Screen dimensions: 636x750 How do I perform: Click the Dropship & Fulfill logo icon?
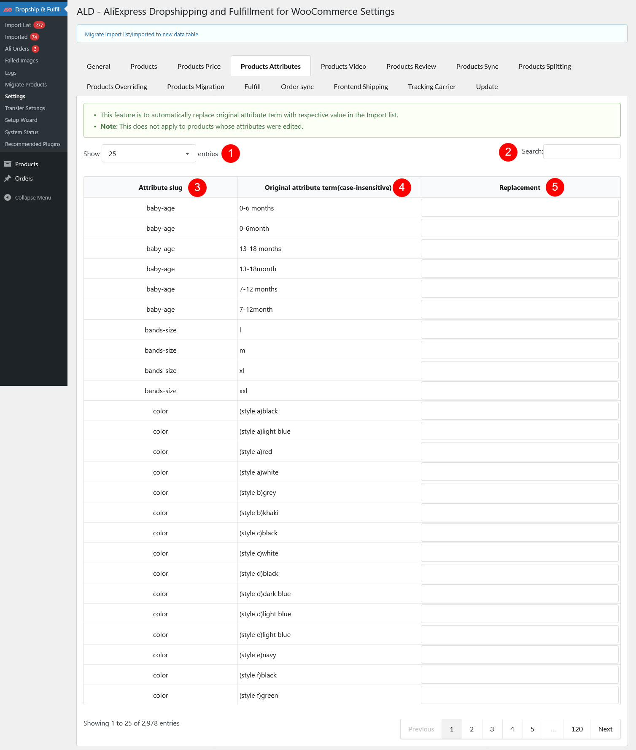click(x=8, y=9)
